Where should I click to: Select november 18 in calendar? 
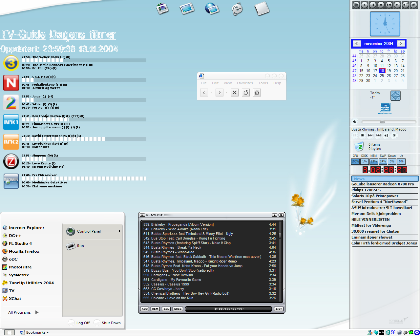(382, 71)
